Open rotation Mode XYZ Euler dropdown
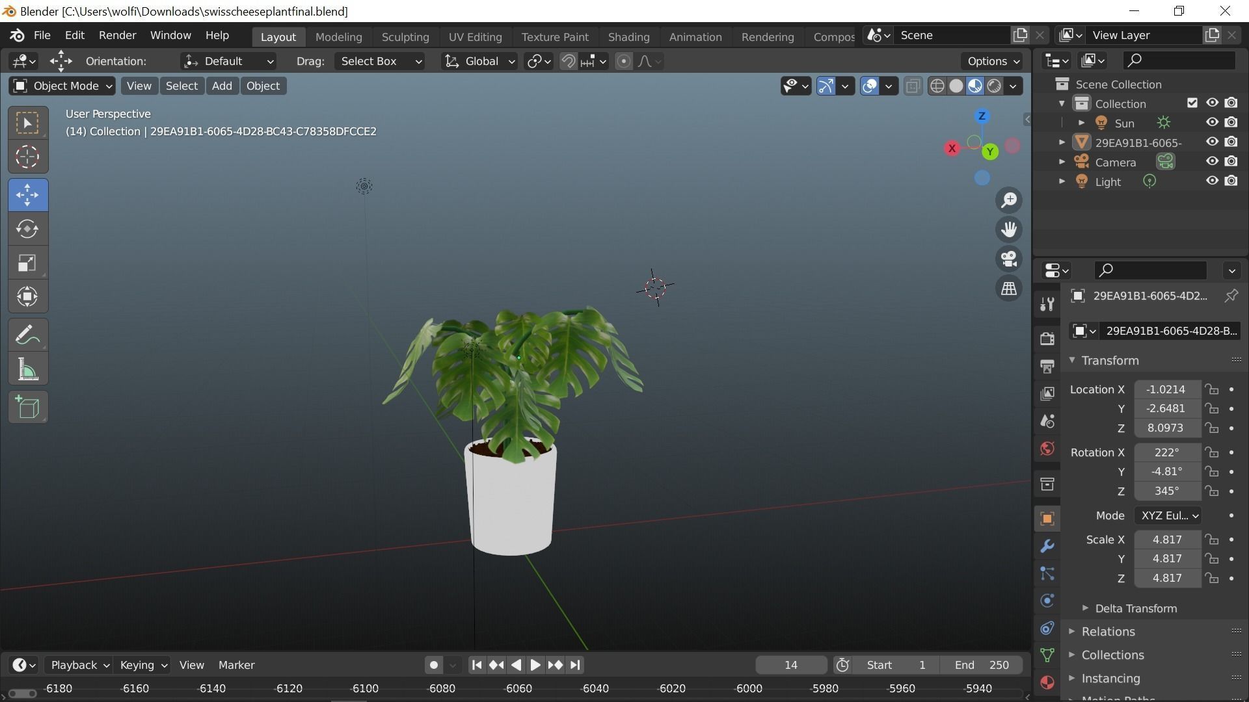 pos(1168,515)
